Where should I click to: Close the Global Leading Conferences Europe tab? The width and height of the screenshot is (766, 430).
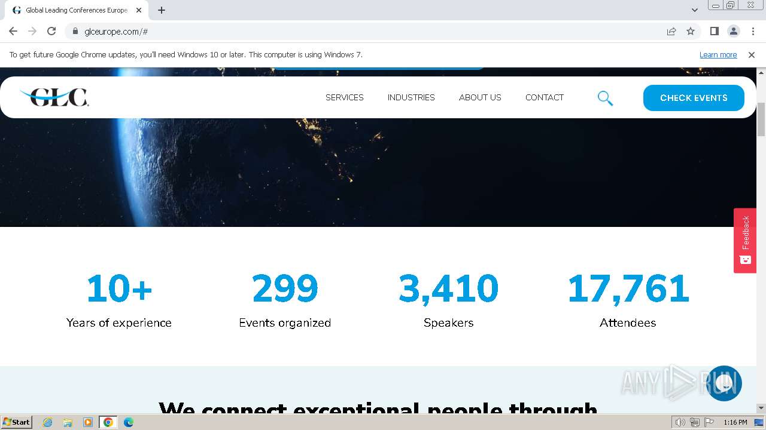(139, 10)
